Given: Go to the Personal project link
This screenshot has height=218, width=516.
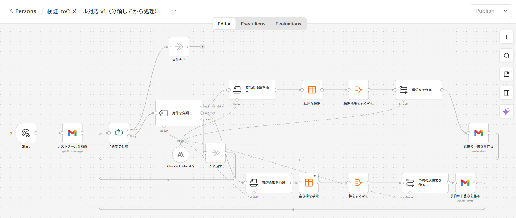Looking at the screenshot, I should (24, 11).
